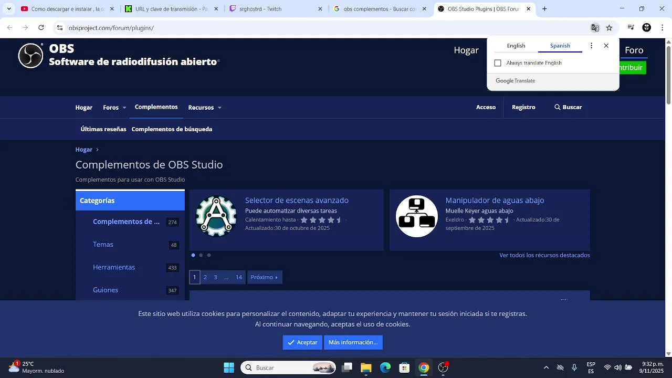Screen dimensions: 672x378
Task: Open translate popup three-dot options
Action: [591, 46]
